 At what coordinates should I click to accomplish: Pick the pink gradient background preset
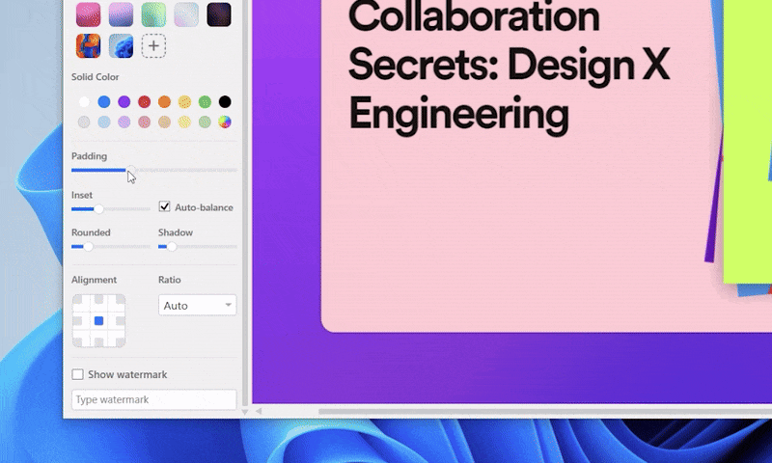tap(89, 14)
